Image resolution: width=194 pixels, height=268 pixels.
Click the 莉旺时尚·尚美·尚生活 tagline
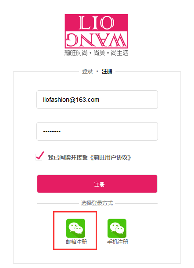click(x=96, y=53)
